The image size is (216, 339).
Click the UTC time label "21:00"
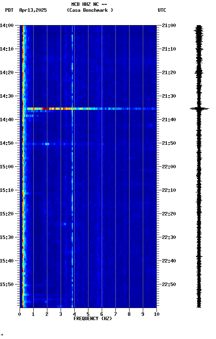169,26
